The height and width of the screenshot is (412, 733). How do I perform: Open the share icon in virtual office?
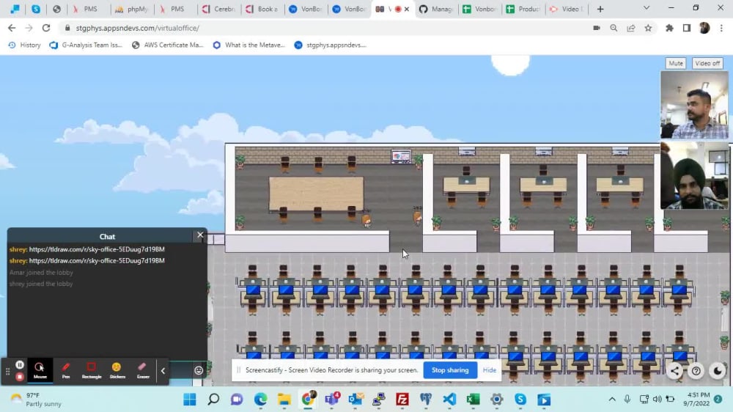[x=675, y=371]
